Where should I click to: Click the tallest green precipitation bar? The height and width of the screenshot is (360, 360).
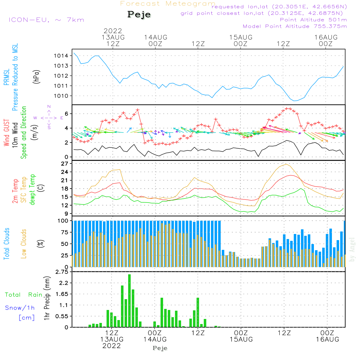click(130, 301)
